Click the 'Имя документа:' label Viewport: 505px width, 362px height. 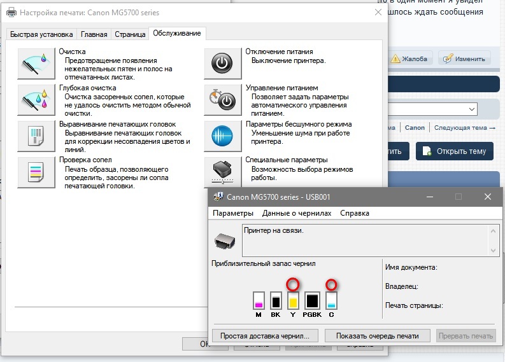pos(411,267)
